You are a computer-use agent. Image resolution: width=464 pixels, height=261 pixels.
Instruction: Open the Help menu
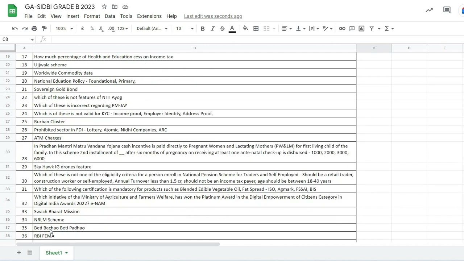tap(171, 16)
